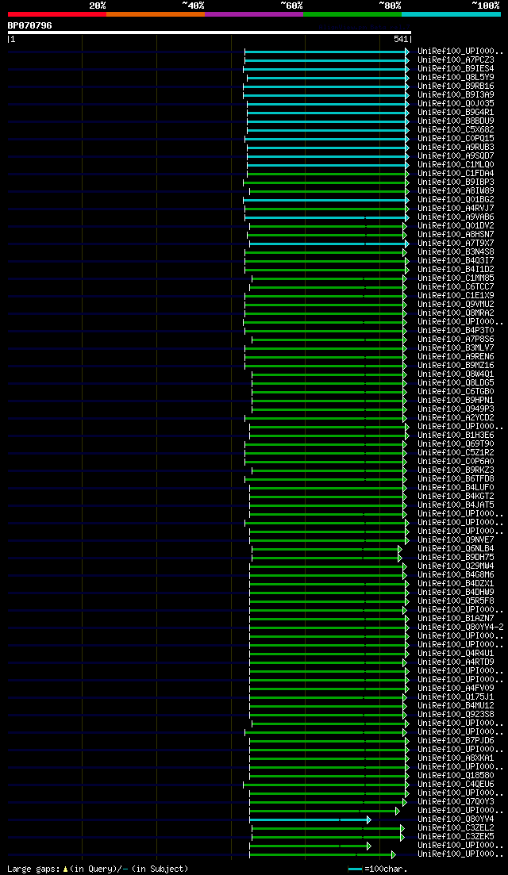
Task: Select the UniRef100_B9HPN1 label
Action: click(x=456, y=400)
